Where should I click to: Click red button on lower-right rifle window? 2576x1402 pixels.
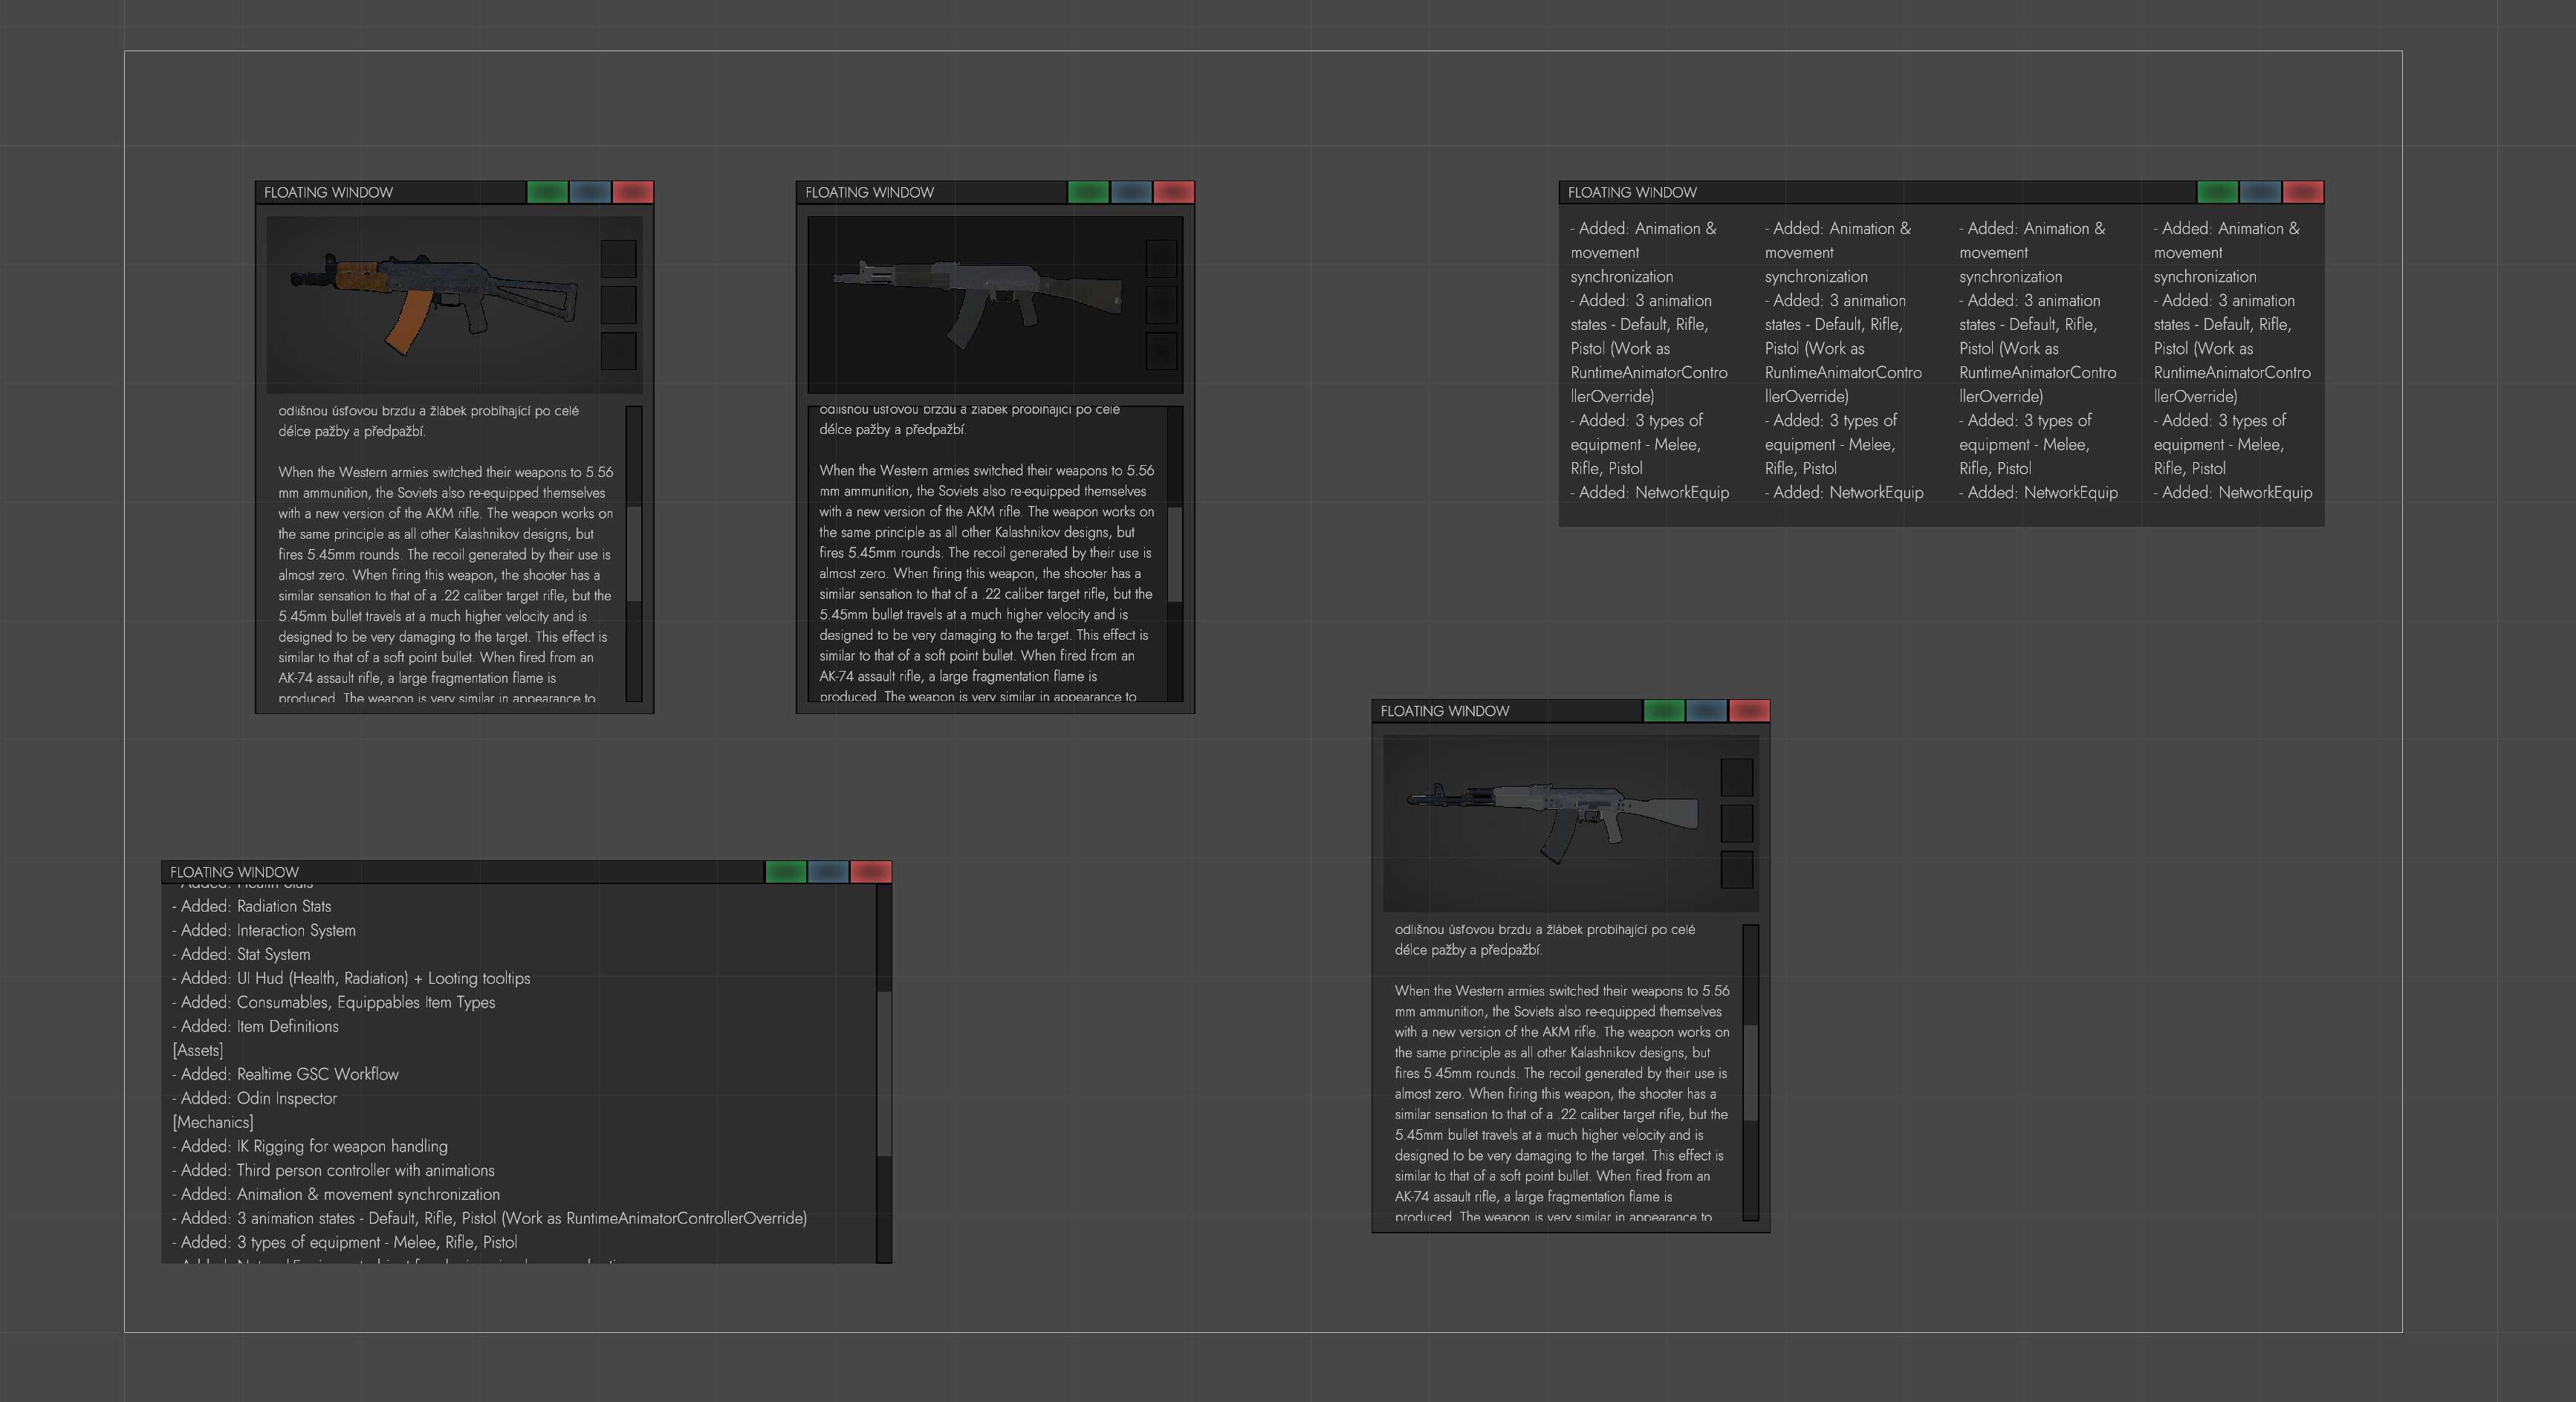(x=1749, y=711)
